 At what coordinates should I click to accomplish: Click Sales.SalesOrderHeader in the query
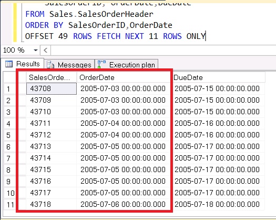click(x=101, y=14)
